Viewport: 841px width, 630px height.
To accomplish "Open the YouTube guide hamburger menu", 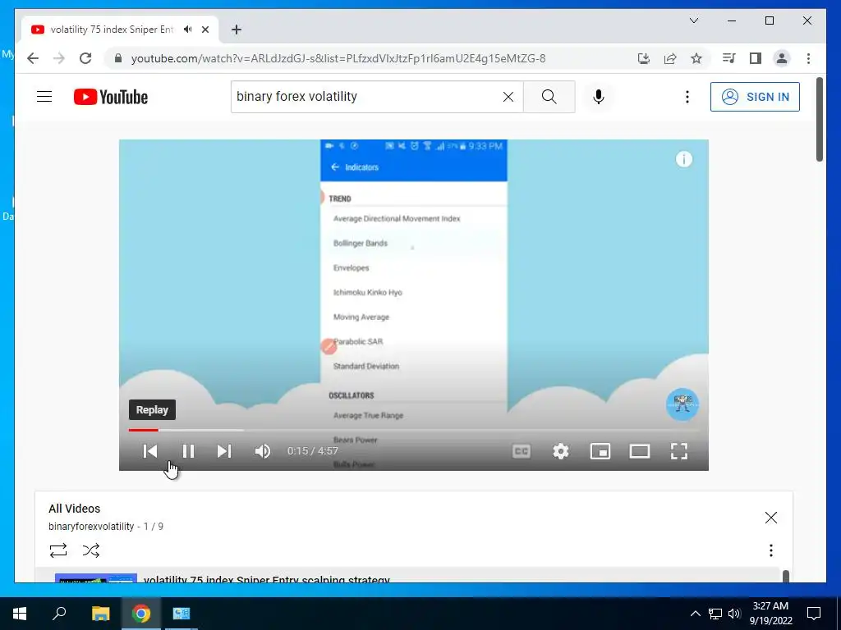I will click(x=44, y=97).
